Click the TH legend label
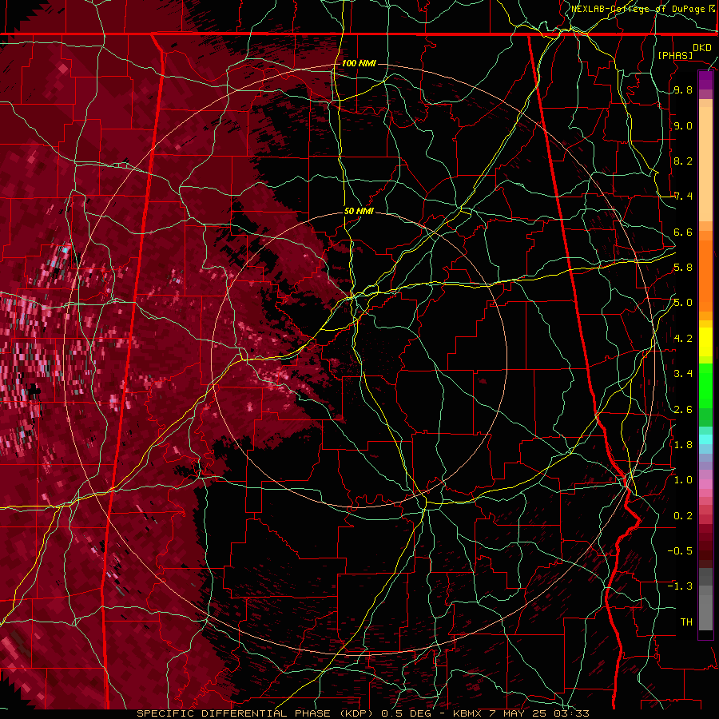The image size is (719, 719). coord(686,622)
